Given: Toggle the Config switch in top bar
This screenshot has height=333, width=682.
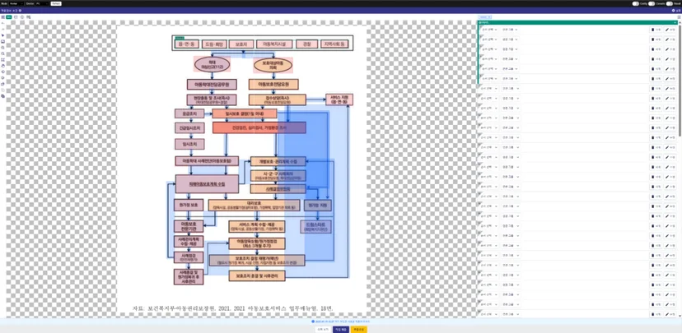Looking at the screenshot, I should pyautogui.click(x=635, y=3).
